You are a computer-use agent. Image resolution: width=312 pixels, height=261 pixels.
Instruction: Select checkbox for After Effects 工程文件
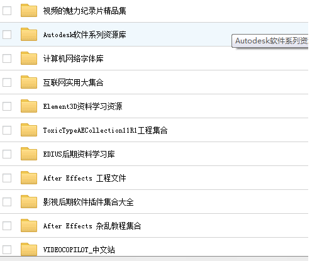pyautogui.click(x=7, y=178)
